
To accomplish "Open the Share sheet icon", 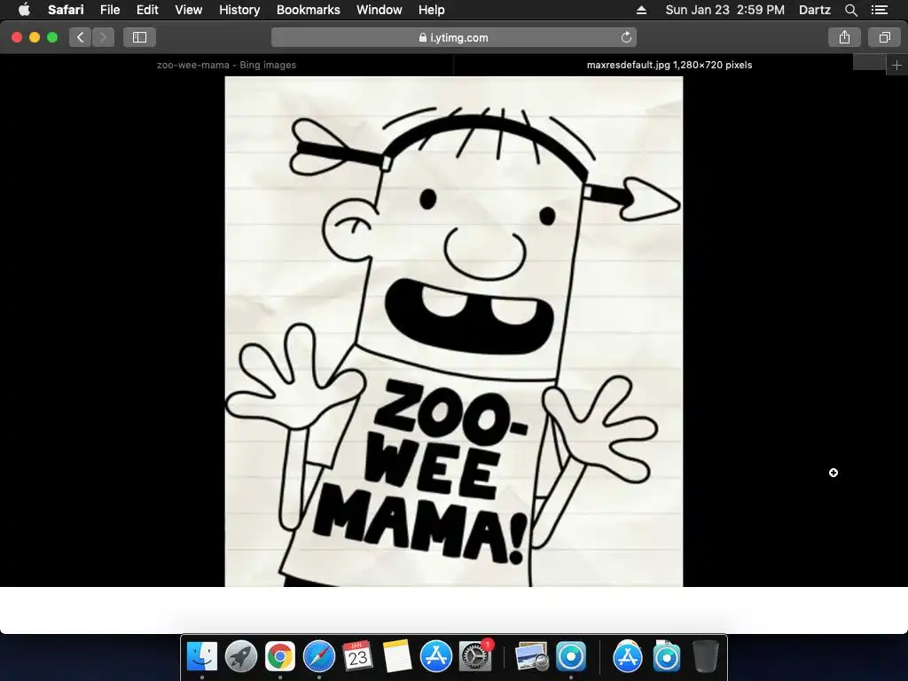I will [844, 37].
